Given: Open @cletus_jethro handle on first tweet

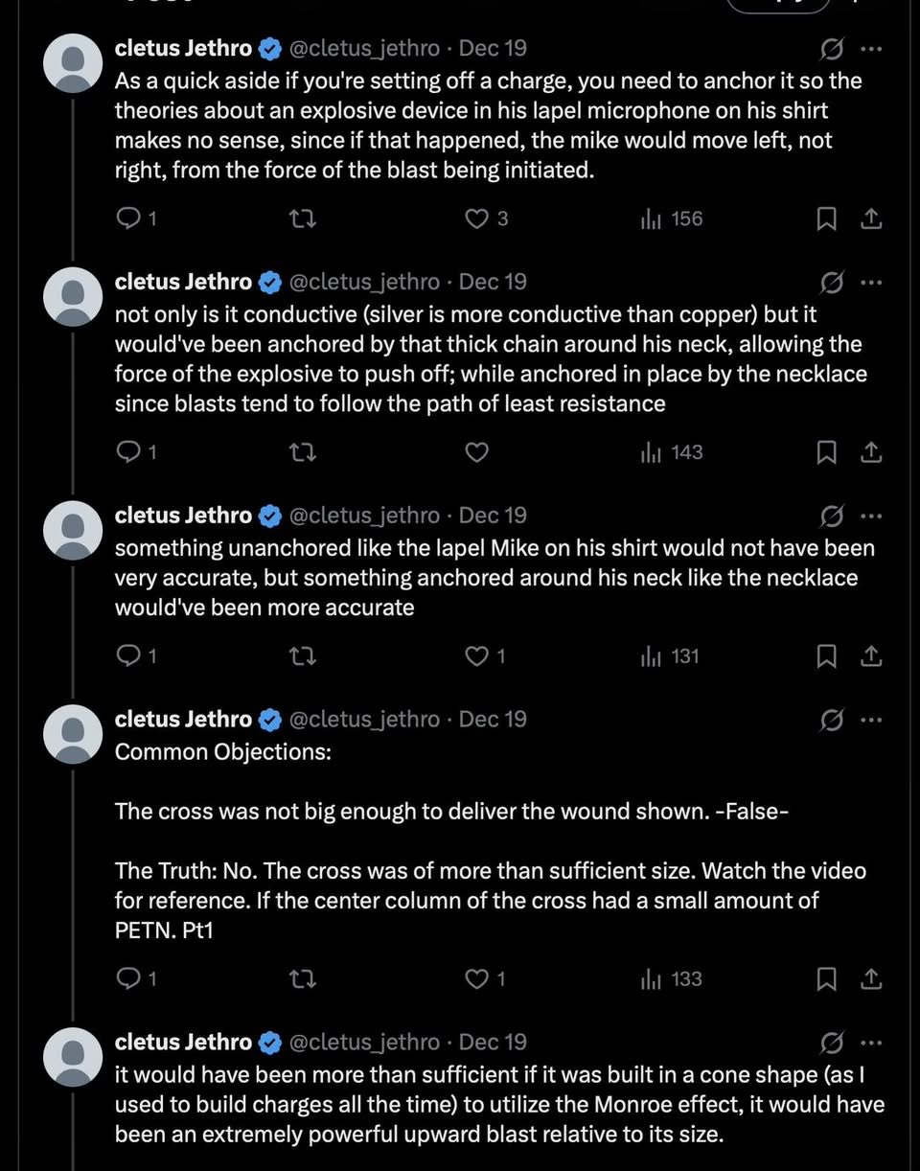Looking at the screenshot, I should pyautogui.click(x=364, y=48).
